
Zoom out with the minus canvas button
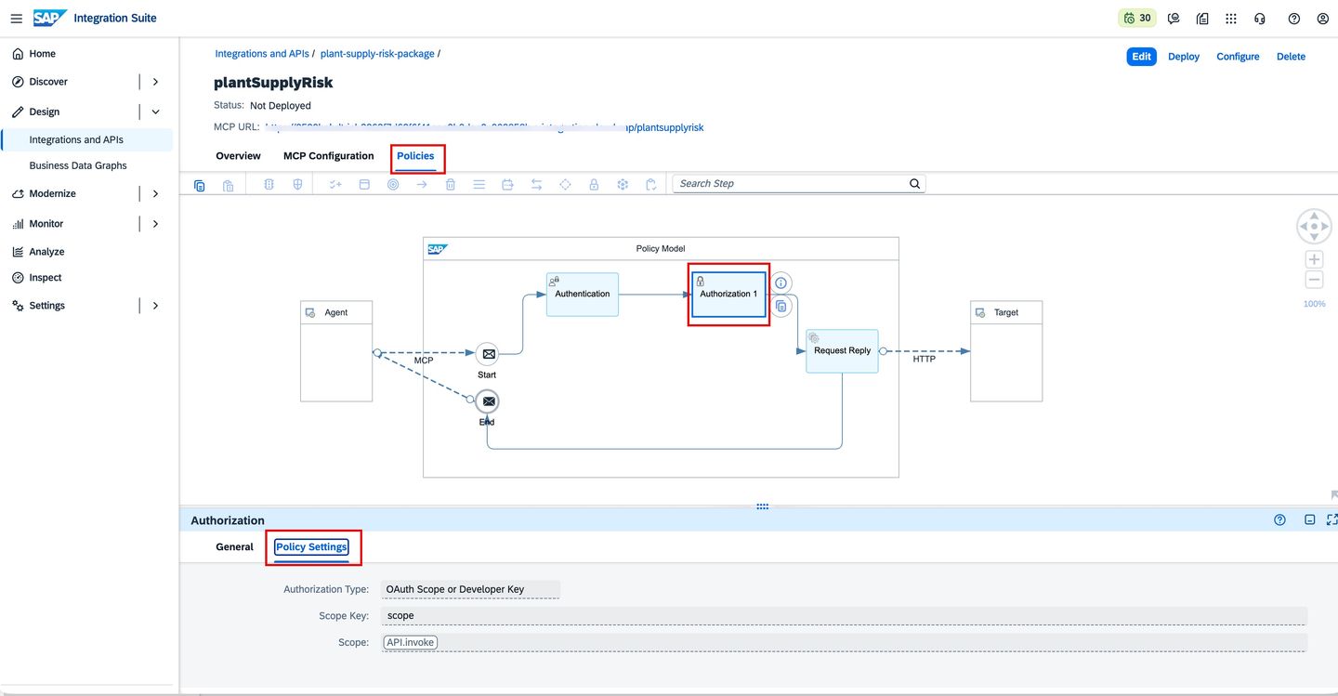coord(1315,280)
